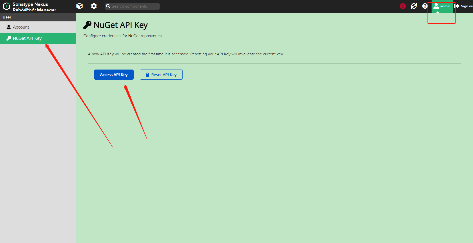The width and height of the screenshot is (473, 243).
Task: Open the Browse cube icon
Action: pyautogui.click(x=79, y=6)
